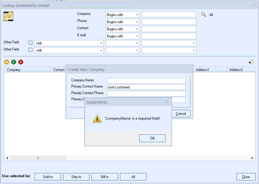Click the red X delete contact icon
The image size is (259, 184).
click(x=21, y=62)
